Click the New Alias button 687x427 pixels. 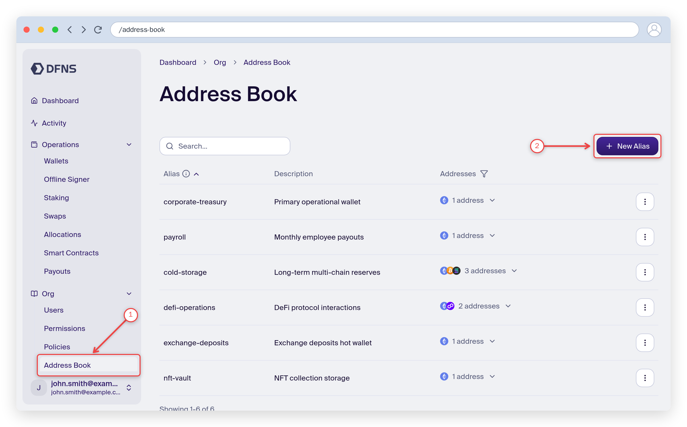coord(627,146)
